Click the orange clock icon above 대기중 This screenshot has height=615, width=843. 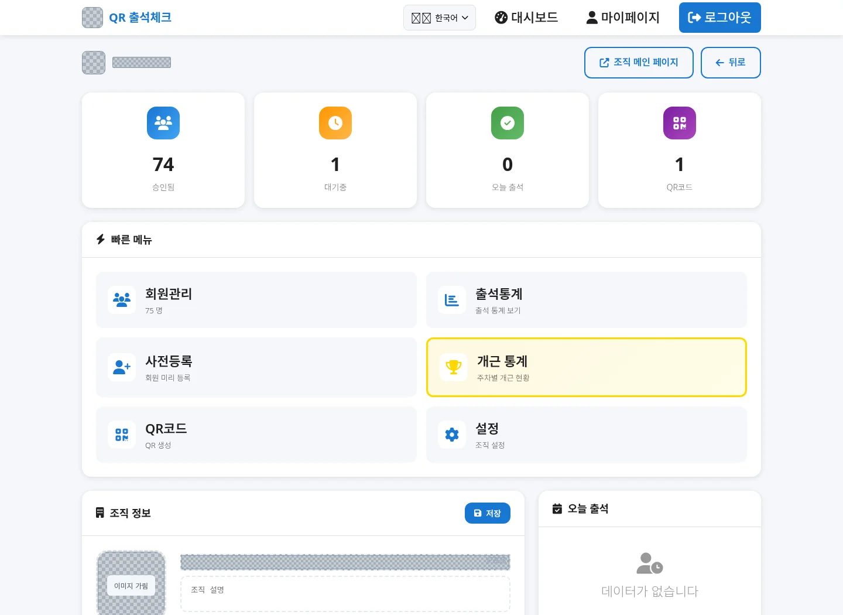tap(335, 123)
